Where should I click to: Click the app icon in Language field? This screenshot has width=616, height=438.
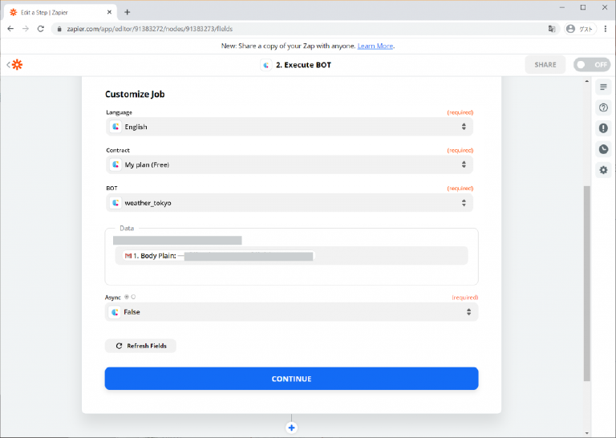click(x=115, y=127)
